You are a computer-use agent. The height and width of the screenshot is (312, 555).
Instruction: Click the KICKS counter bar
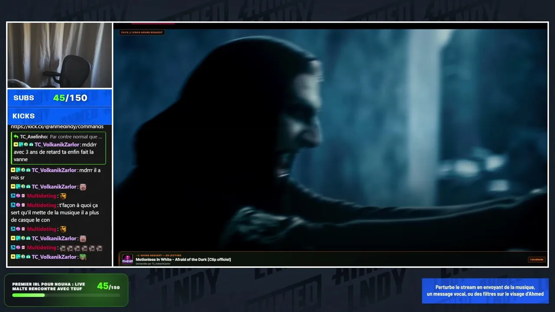pyautogui.click(x=60, y=116)
